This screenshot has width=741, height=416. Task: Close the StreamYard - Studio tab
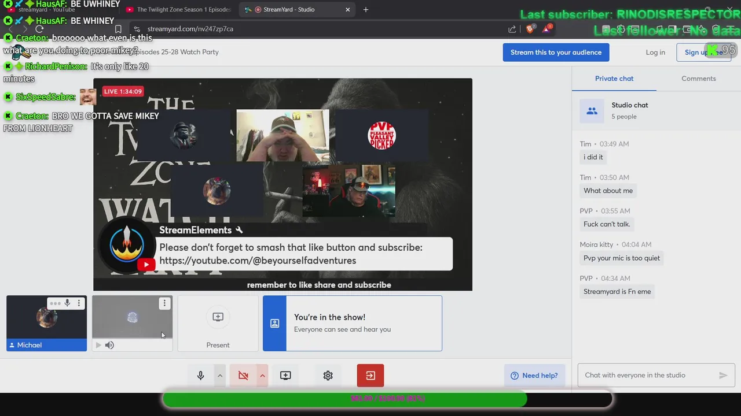[x=348, y=10]
